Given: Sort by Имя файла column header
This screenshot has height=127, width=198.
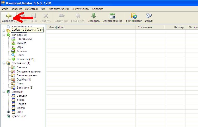Looking at the screenshot, I should point(91,27).
